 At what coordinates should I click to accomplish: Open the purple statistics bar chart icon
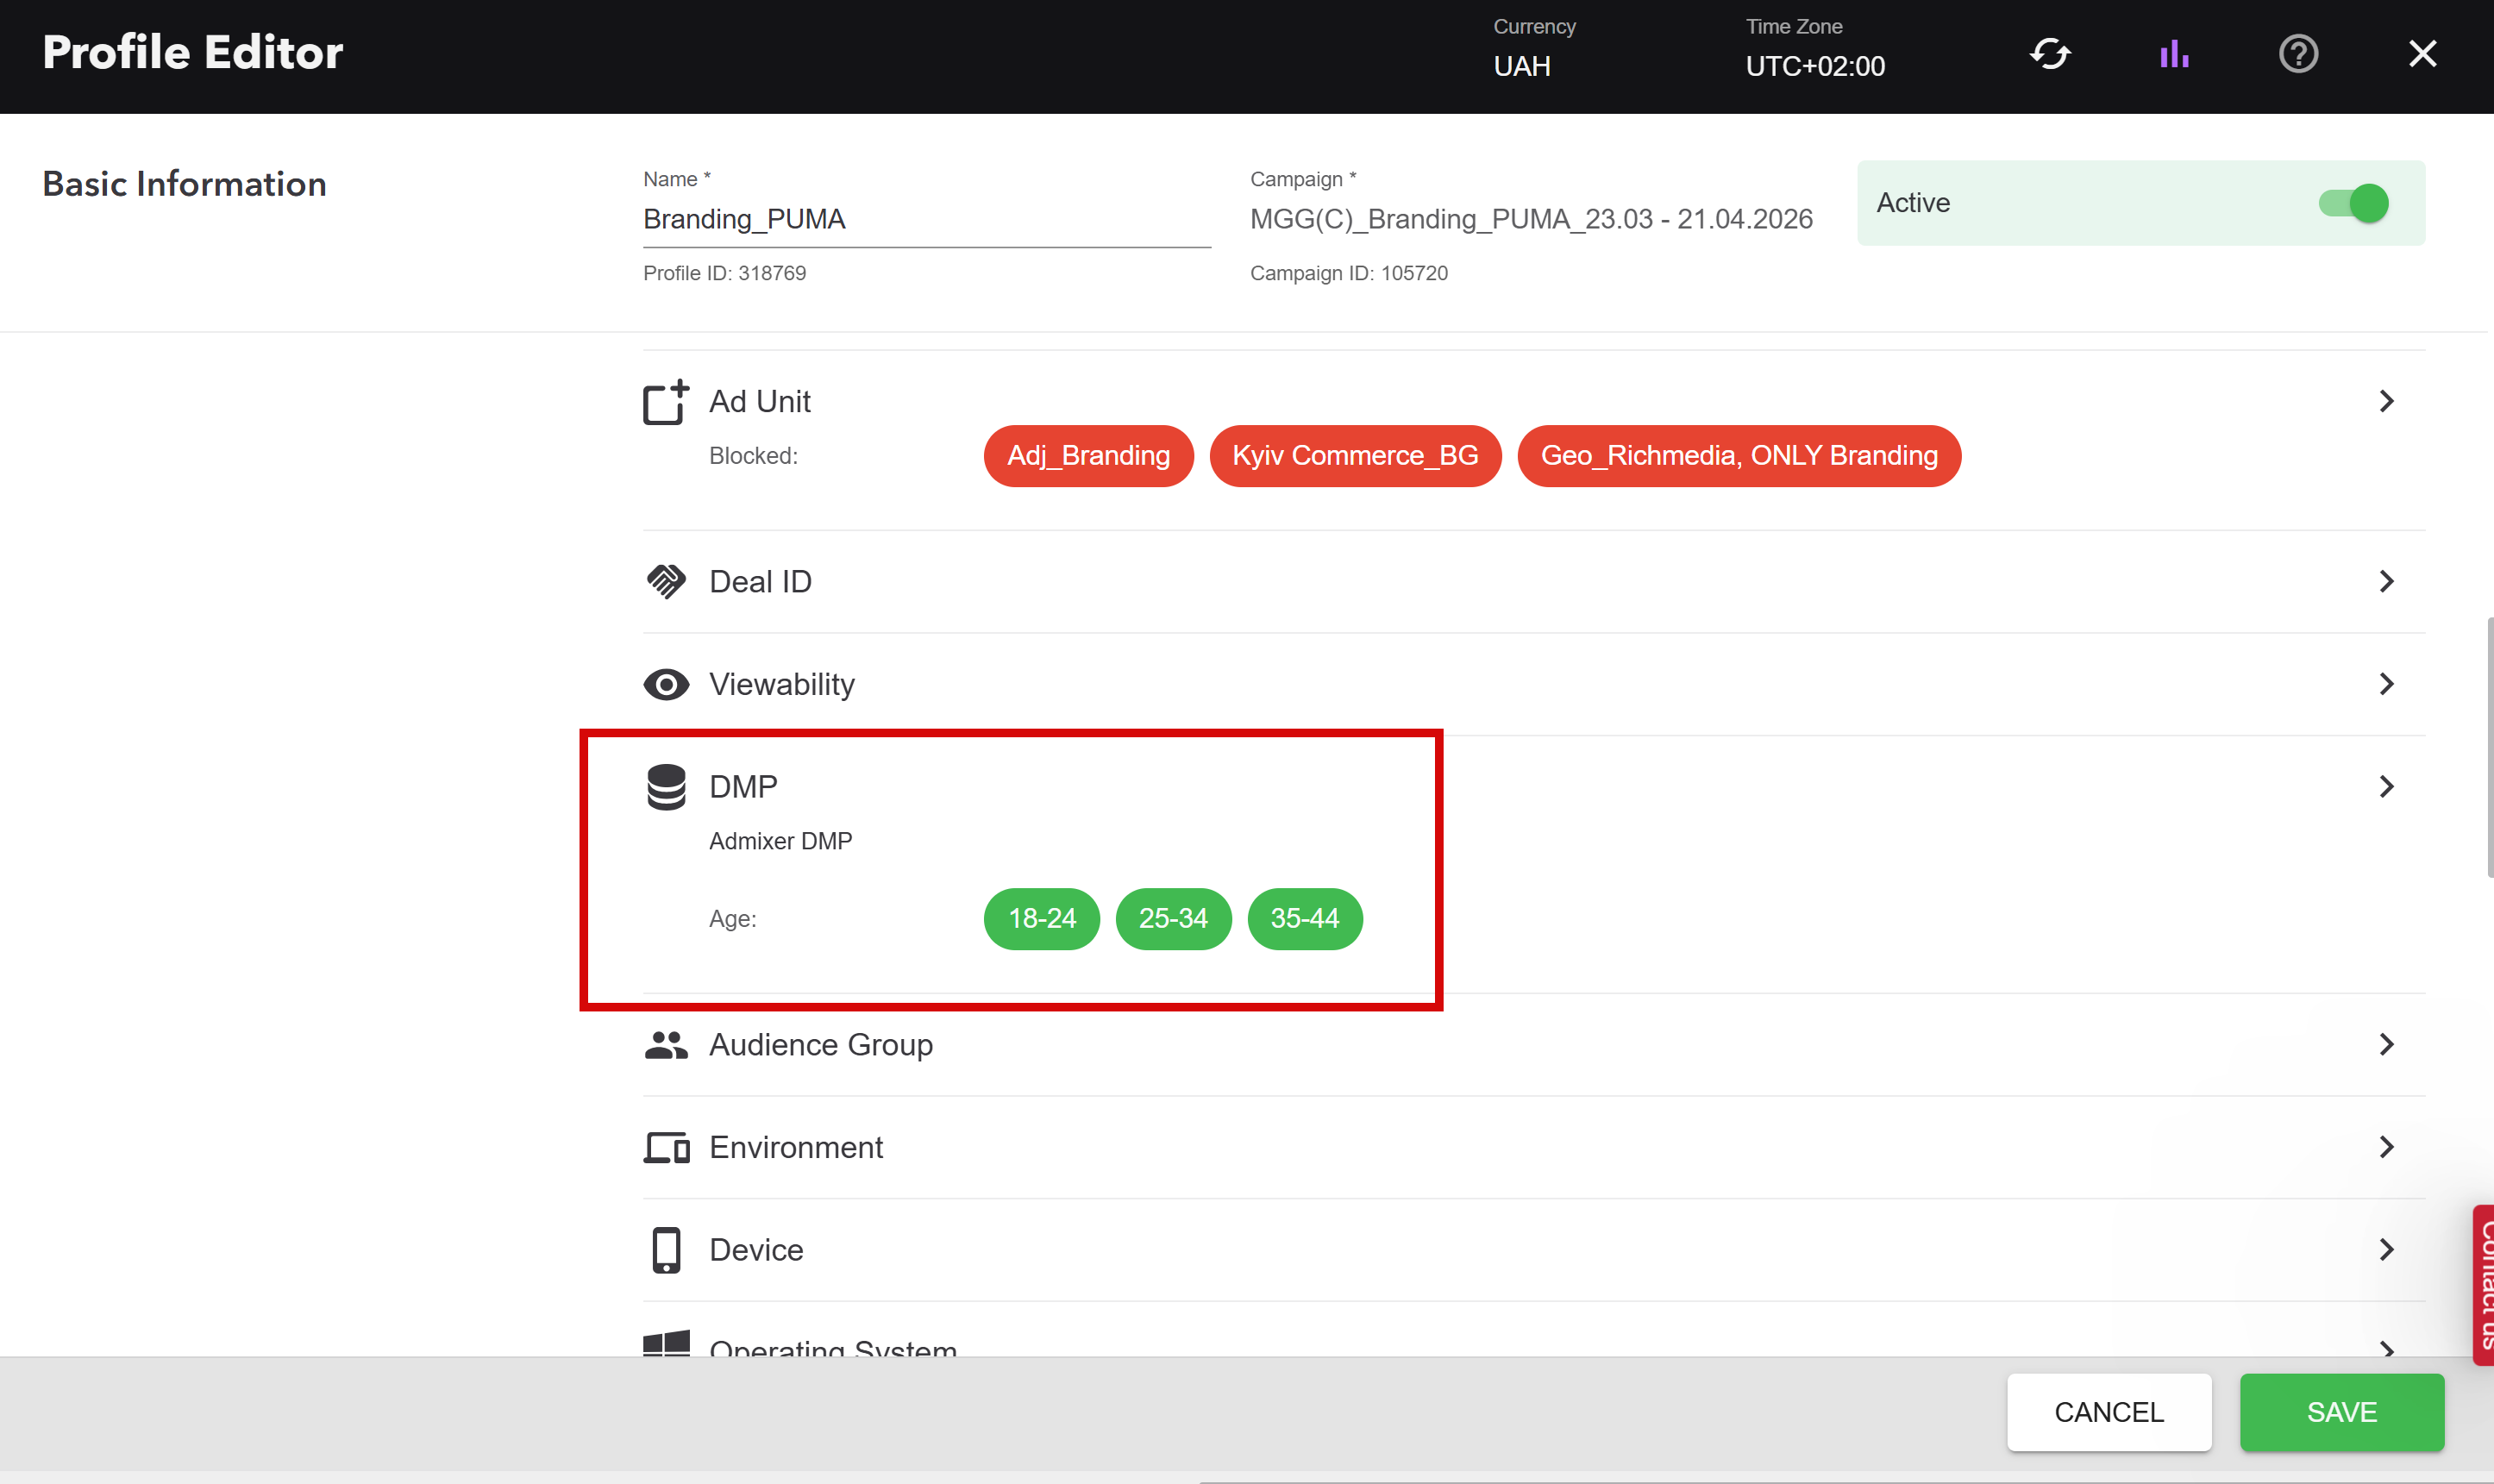point(2174,54)
